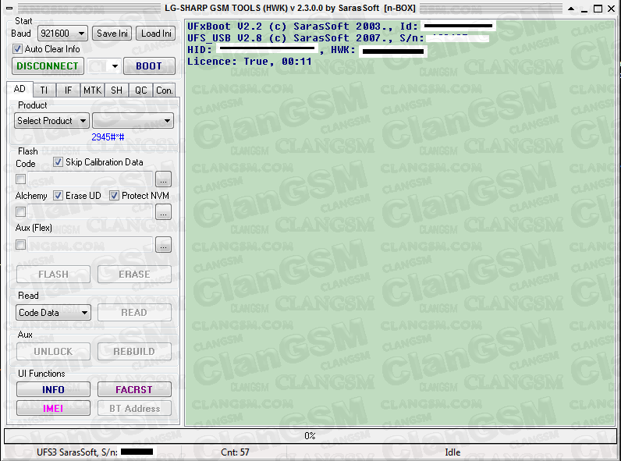Click the DISCONNECT button

click(48, 66)
